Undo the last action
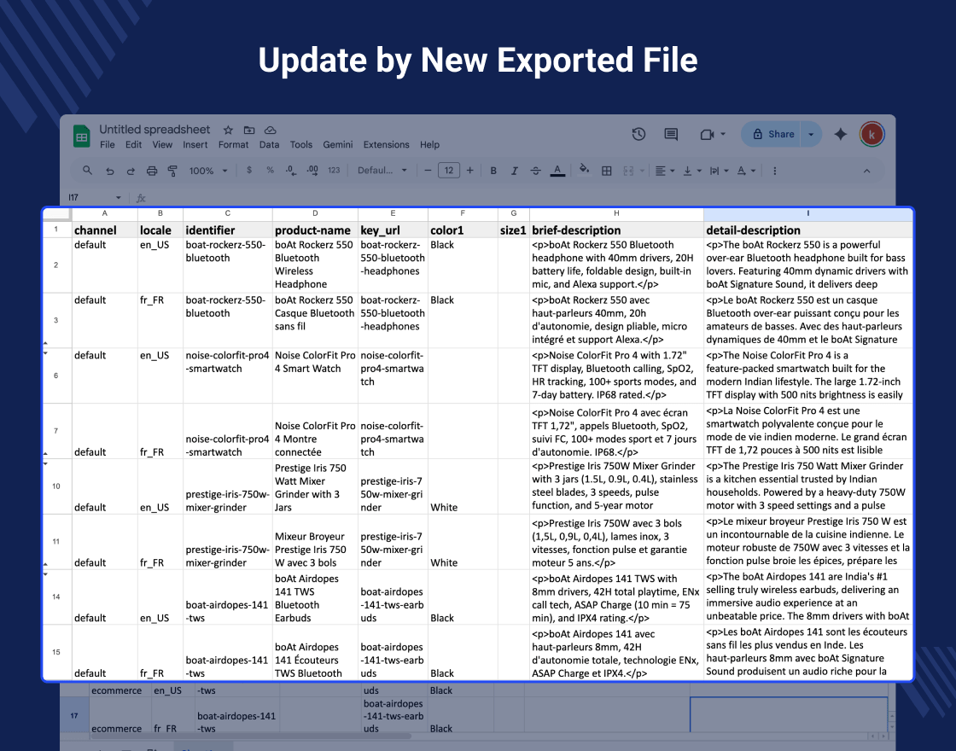The height and width of the screenshot is (751, 956). [110, 172]
